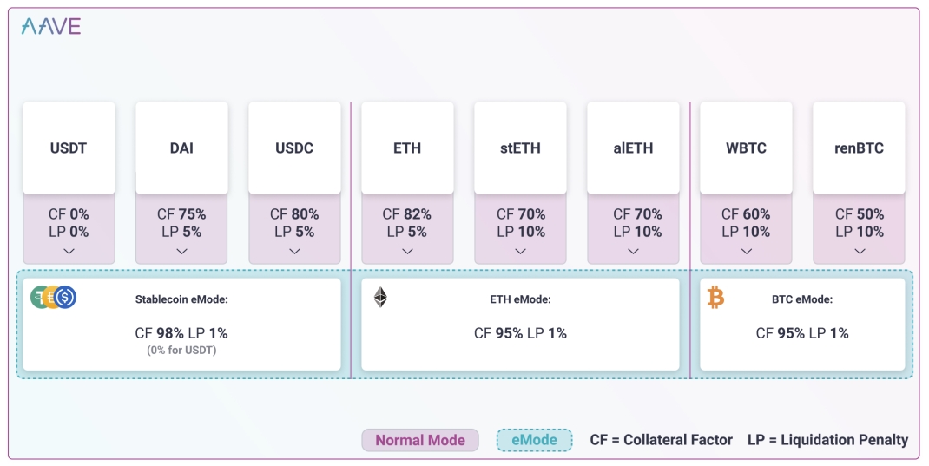Click the AAVE logo
This screenshot has width=929, height=466.
click(x=51, y=26)
